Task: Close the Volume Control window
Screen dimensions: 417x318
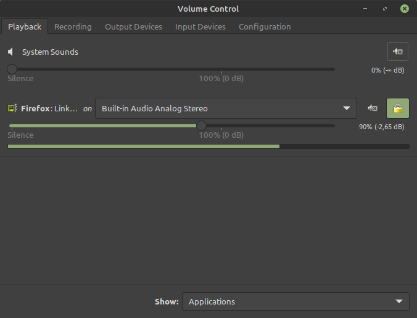Action: click(x=404, y=9)
